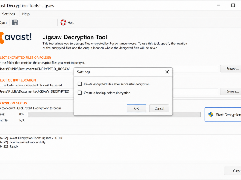Close the Settings dialog with X
The image size is (241, 180).
[167, 72]
